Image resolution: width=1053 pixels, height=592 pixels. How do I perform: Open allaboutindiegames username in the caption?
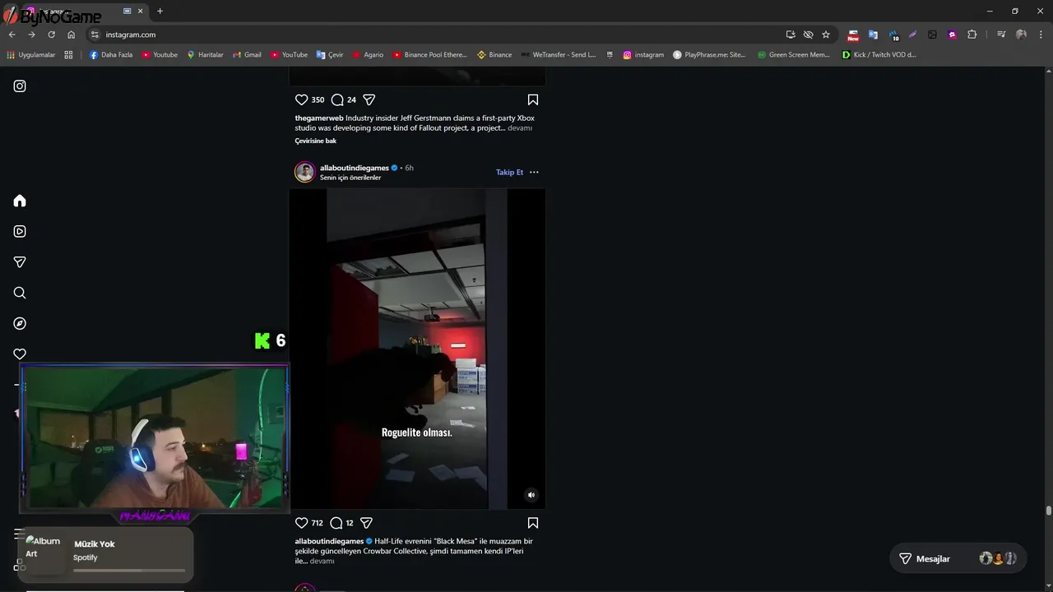click(x=329, y=541)
